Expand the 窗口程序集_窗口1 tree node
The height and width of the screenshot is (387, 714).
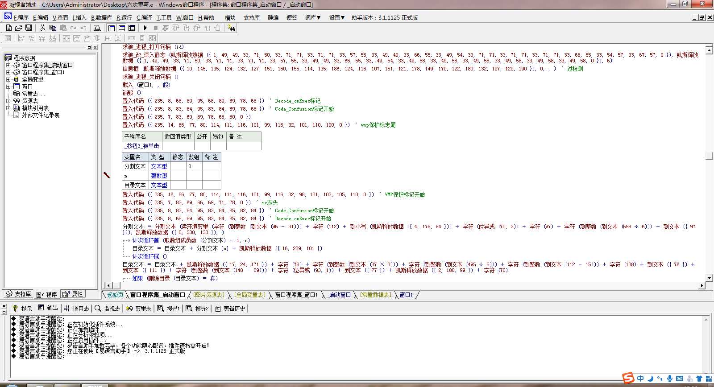[x=8, y=72]
